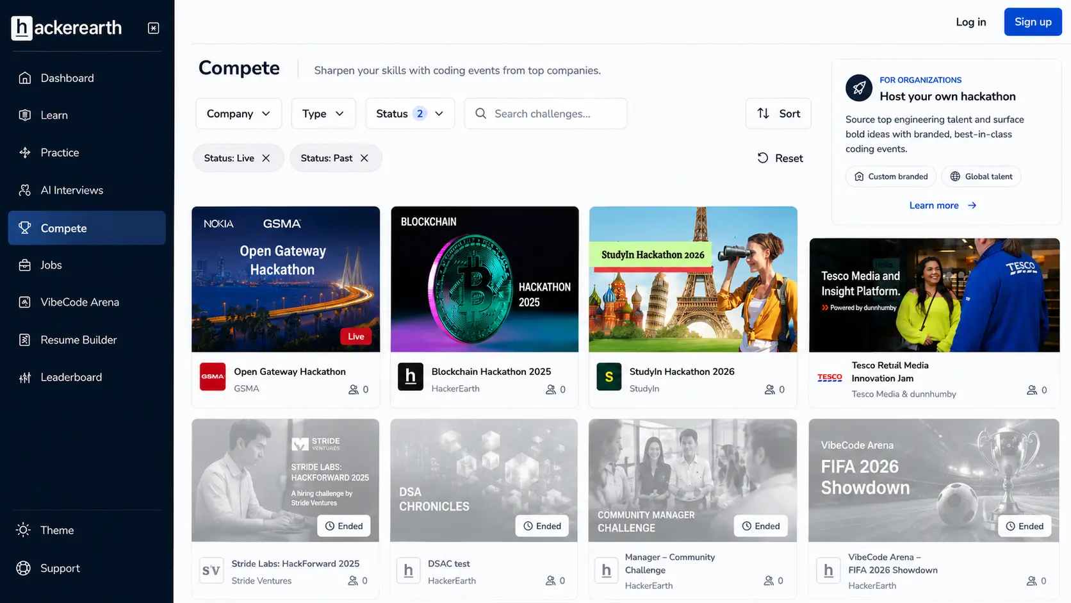Click the Live badge on Open Gateway Hackathon
1071x603 pixels.
(356, 336)
